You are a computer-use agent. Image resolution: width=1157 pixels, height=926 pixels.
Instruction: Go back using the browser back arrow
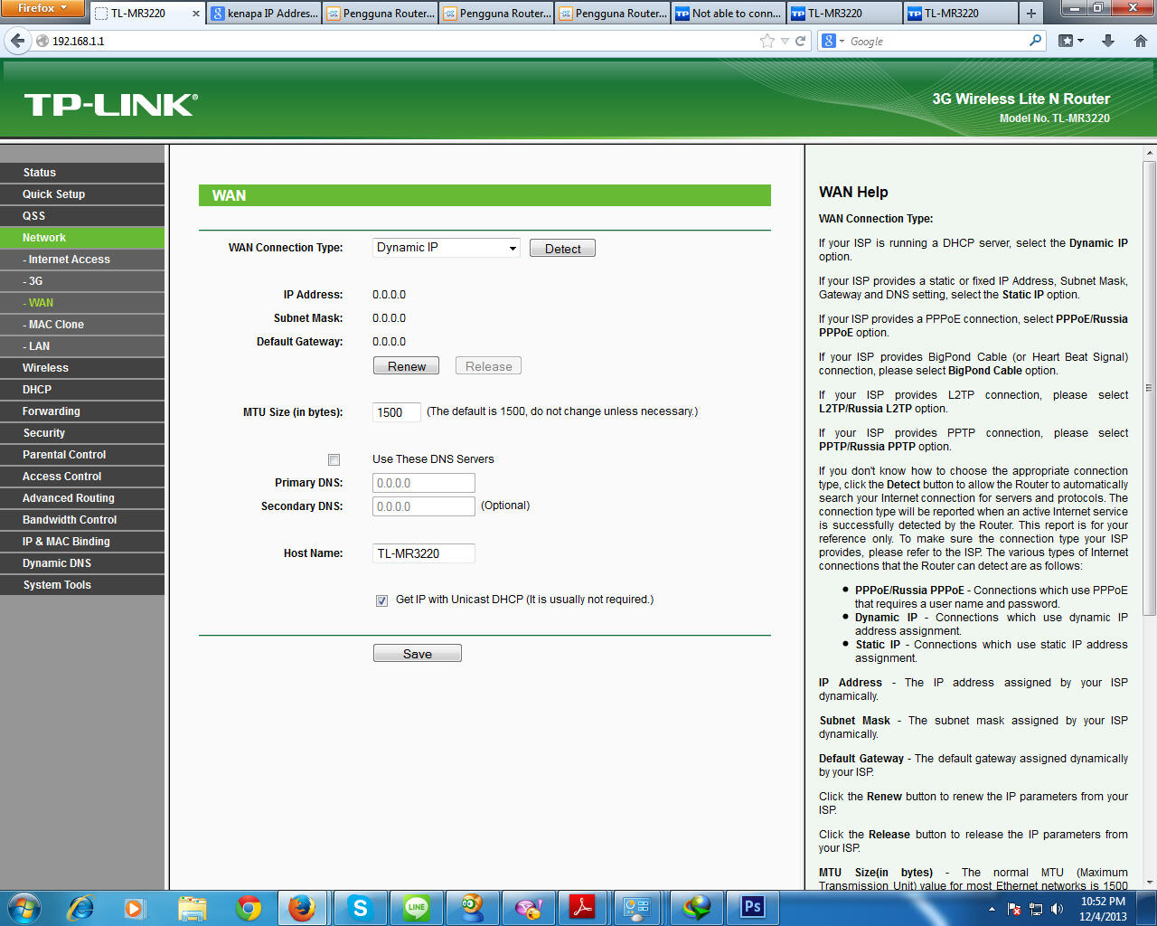pyautogui.click(x=18, y=41)
